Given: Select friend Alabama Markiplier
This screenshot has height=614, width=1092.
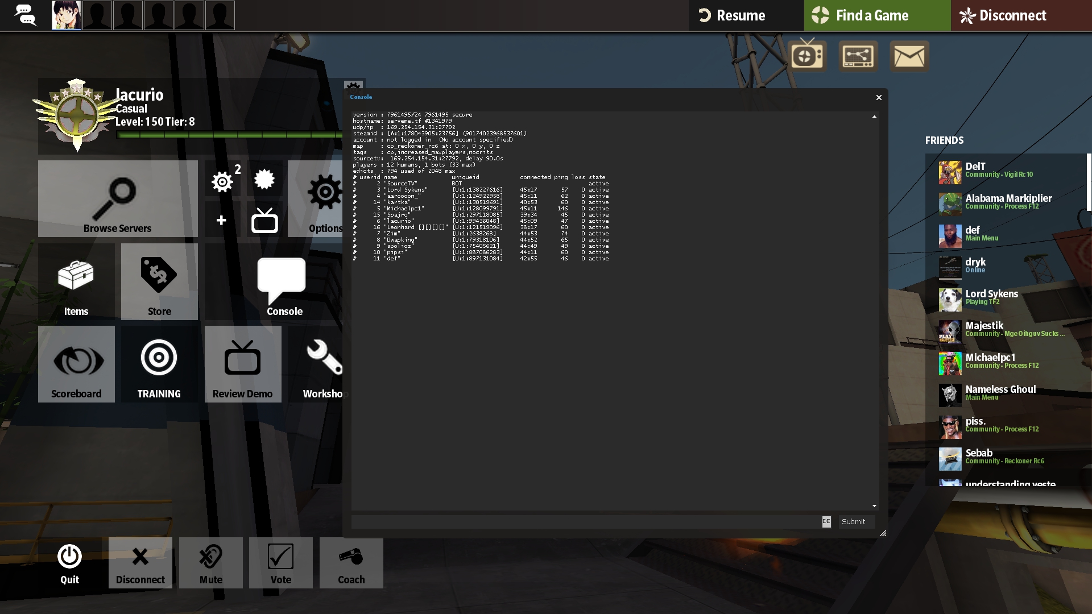Looking at the screenshot, I should (x=1007, y=204).
